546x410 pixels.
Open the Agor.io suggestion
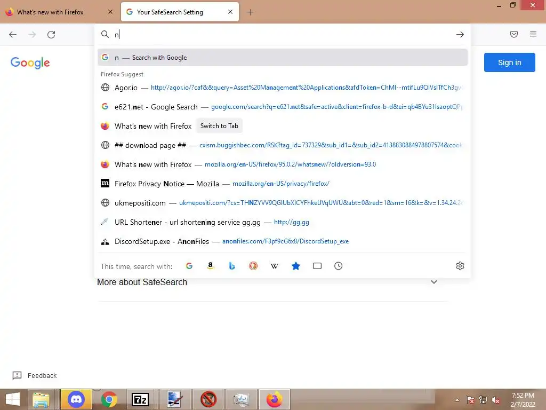pyautogui.click(x=283, y=88)
